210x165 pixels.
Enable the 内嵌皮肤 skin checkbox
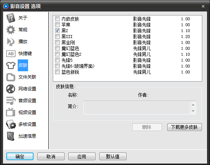[x=57, y=18]
